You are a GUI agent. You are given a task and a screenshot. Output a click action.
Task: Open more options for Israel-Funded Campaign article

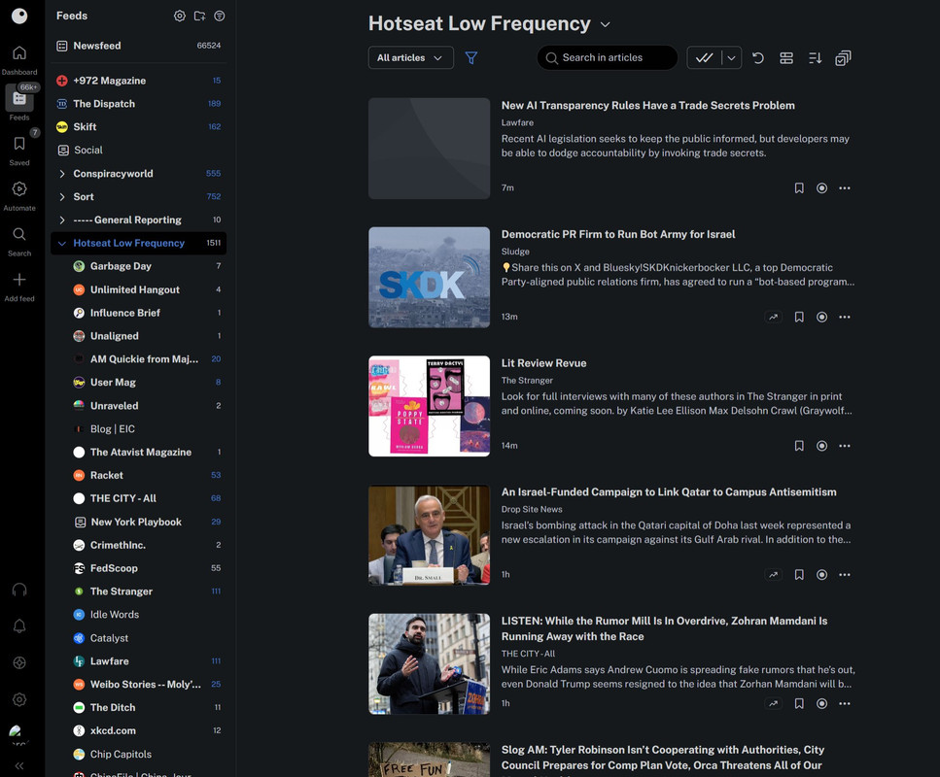coord(845,575)
